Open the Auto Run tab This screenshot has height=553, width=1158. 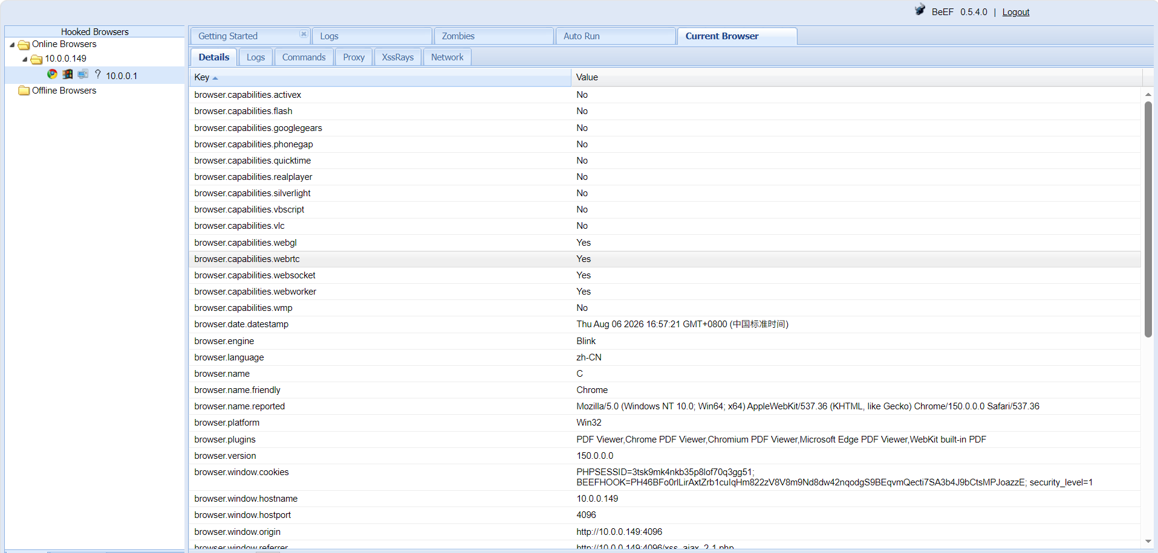coord(615,36)
